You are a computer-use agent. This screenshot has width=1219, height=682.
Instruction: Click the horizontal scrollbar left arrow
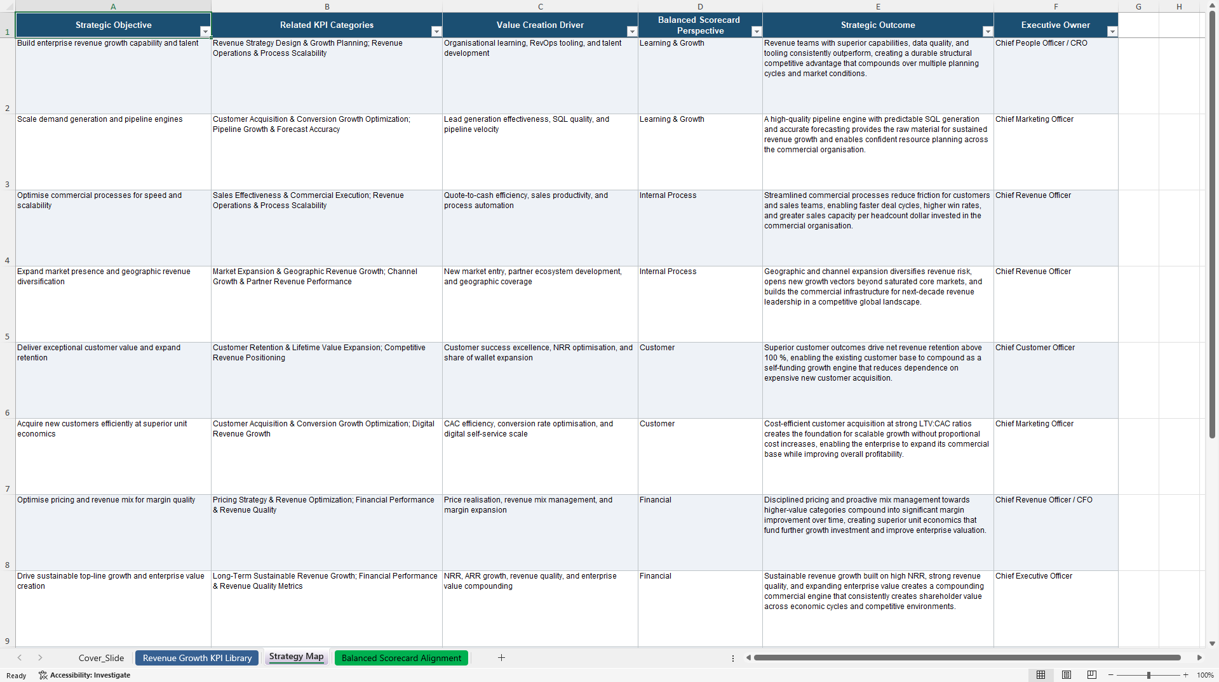(748, 658)
